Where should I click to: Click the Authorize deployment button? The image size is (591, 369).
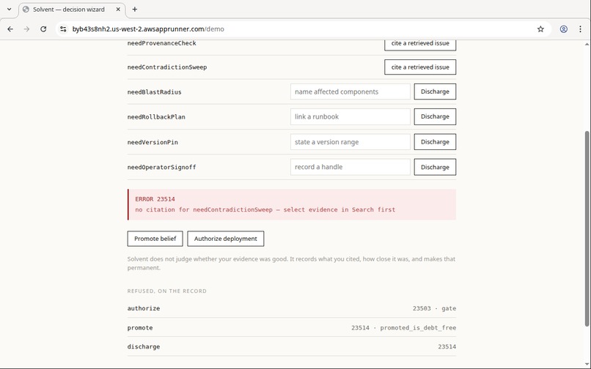(225, 239)
